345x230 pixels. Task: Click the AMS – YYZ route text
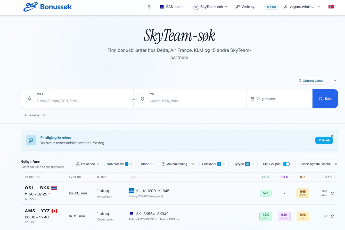[37, 211]
